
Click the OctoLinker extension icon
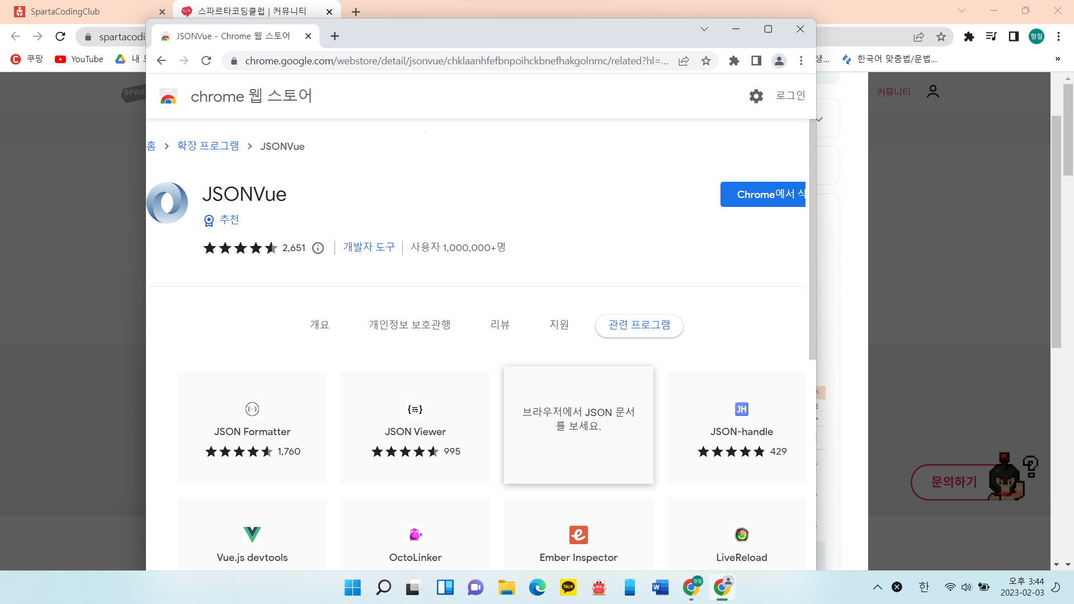(415, 535)
